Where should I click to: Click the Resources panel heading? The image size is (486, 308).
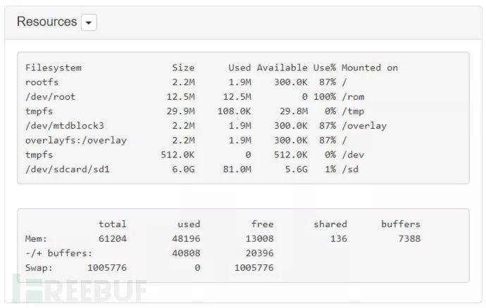coord(46,22)
